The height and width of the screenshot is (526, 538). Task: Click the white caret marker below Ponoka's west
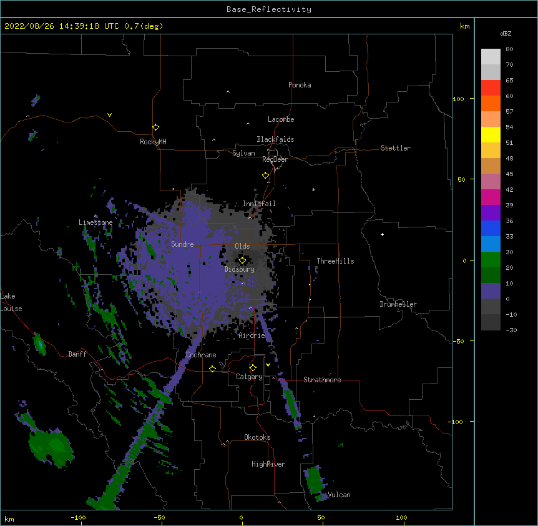pyautogui.click(x=228, y=92)
